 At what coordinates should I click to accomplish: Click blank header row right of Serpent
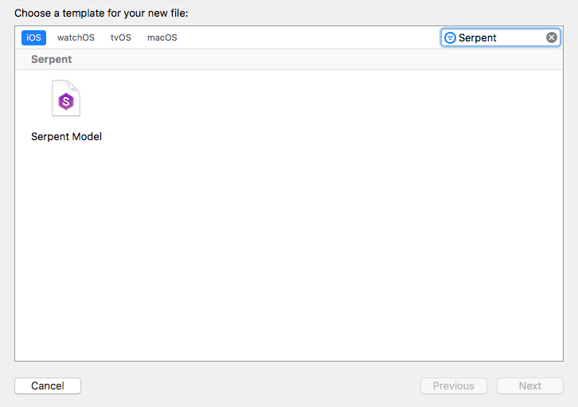click(318, 59)
